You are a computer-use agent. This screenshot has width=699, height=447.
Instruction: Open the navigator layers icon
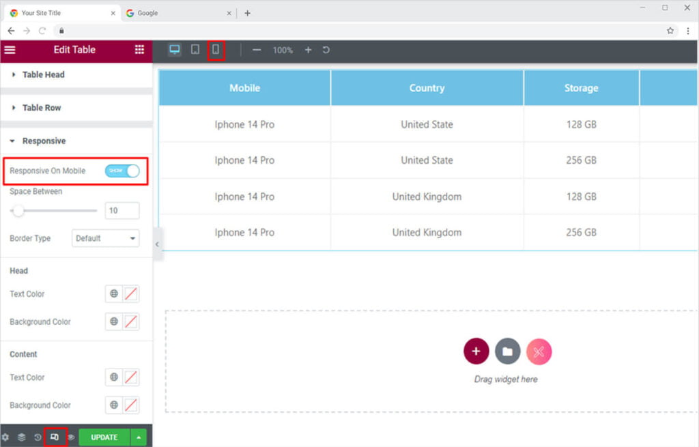coord(22,437)
